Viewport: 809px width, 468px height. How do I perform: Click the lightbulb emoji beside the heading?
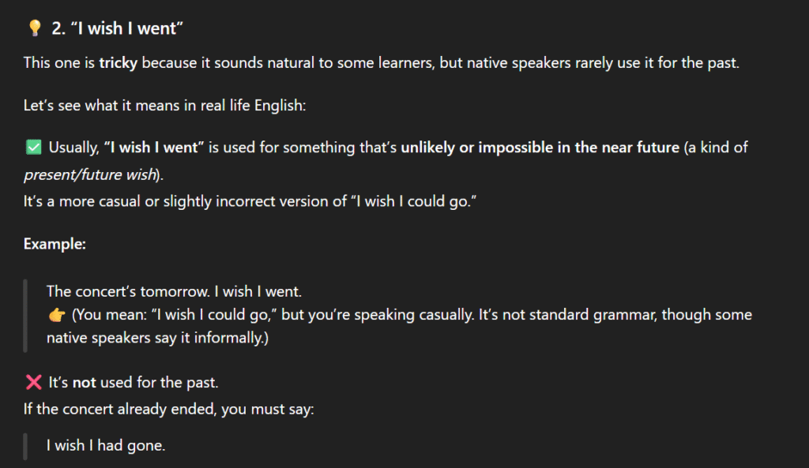point(34,29)
